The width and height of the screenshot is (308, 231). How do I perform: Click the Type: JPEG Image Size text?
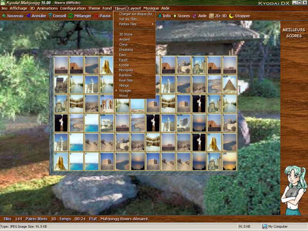[24, 226]
